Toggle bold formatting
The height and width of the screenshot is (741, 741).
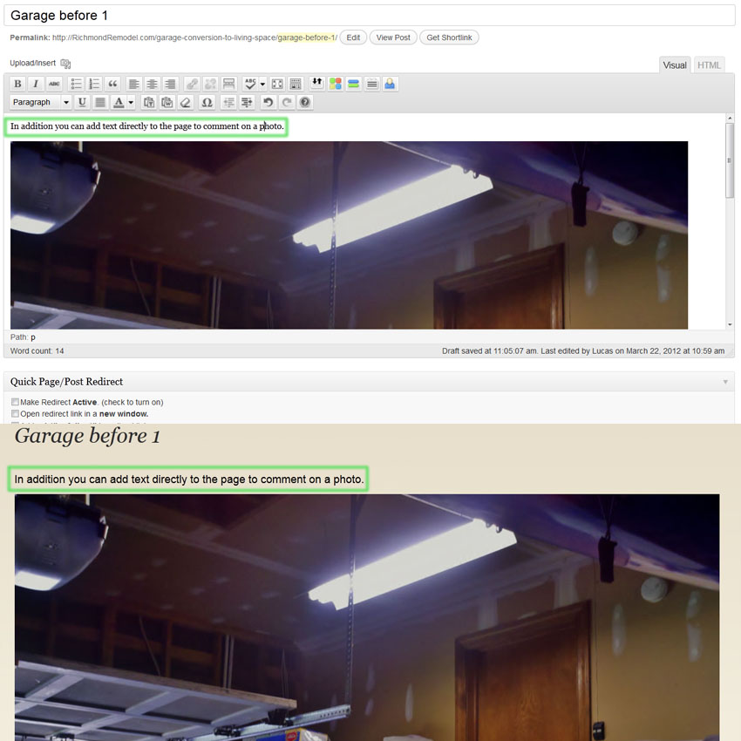click(x=17, y=83)
